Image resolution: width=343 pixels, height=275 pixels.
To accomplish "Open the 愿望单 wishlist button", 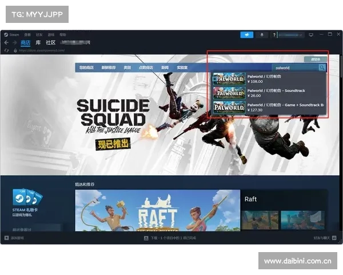I will click(316, 59).
